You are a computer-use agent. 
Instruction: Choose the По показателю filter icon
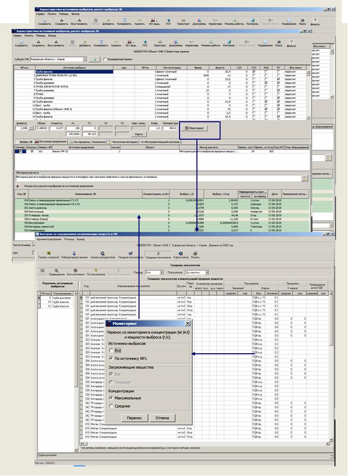click(x=96, y=272)
